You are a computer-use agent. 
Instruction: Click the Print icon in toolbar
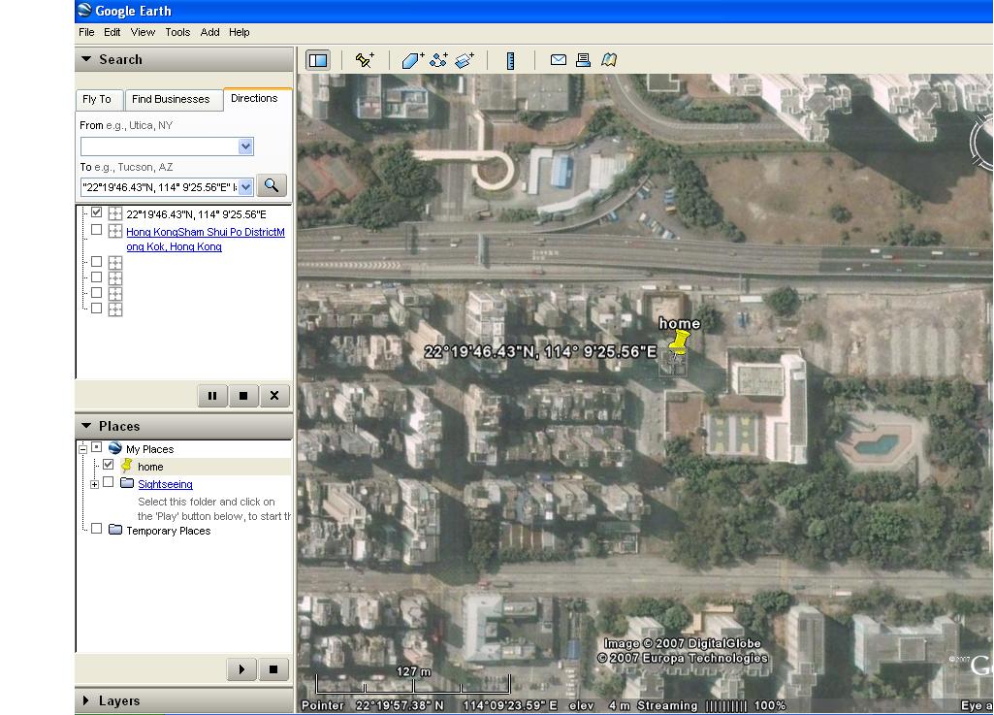584,60
